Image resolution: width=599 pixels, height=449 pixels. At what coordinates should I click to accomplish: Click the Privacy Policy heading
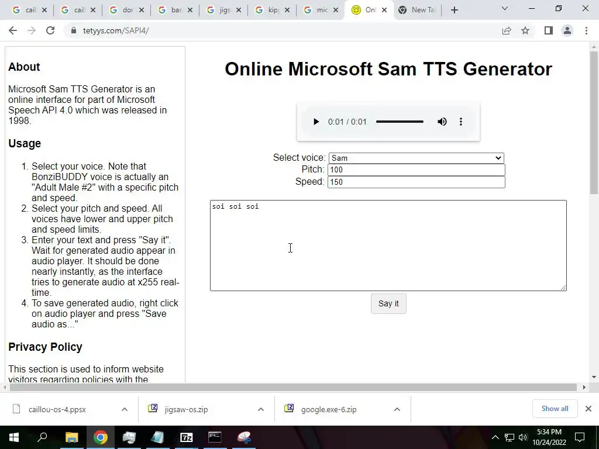coord(45,347)
